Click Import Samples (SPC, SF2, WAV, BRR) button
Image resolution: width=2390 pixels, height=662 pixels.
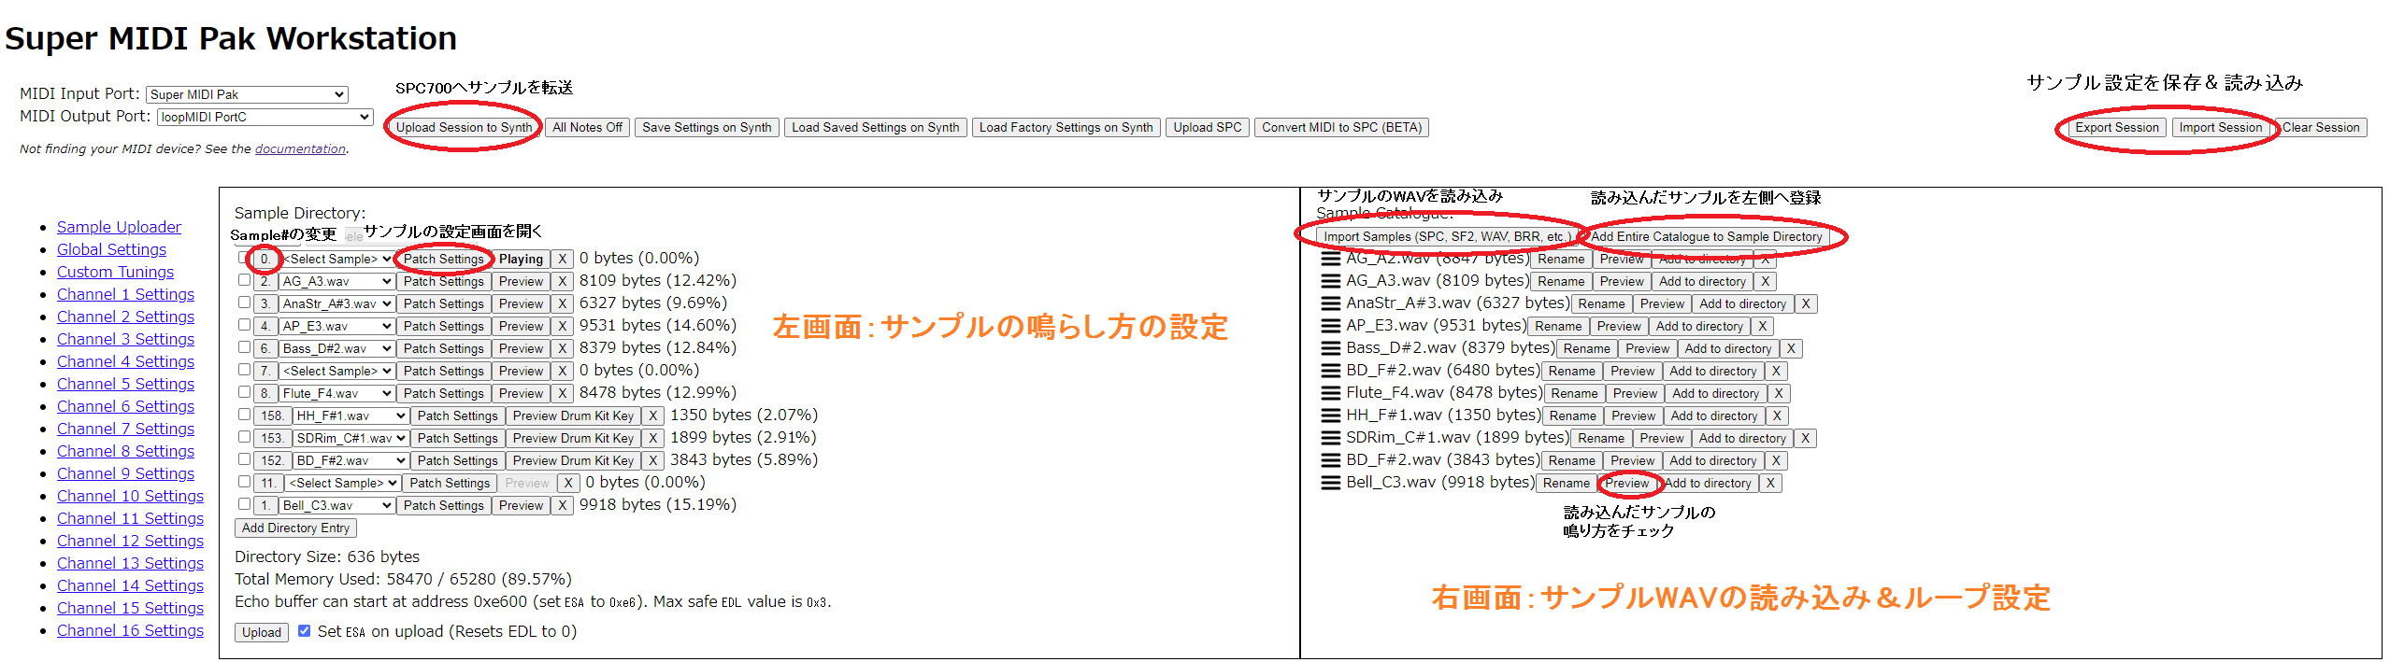(1446, 236)
